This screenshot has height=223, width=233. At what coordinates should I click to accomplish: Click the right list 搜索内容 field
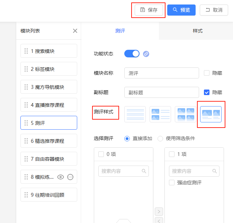194,171
